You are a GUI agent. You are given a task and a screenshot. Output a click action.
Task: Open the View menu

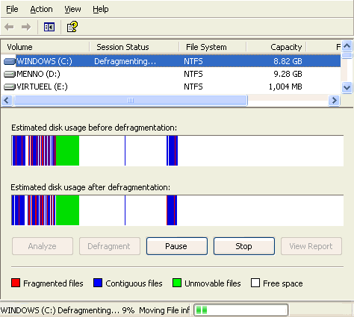coord(72,9)
